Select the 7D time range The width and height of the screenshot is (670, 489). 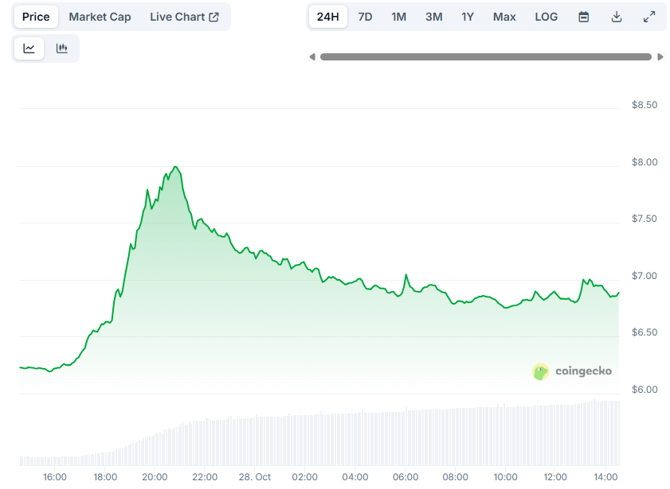point(365,17)
